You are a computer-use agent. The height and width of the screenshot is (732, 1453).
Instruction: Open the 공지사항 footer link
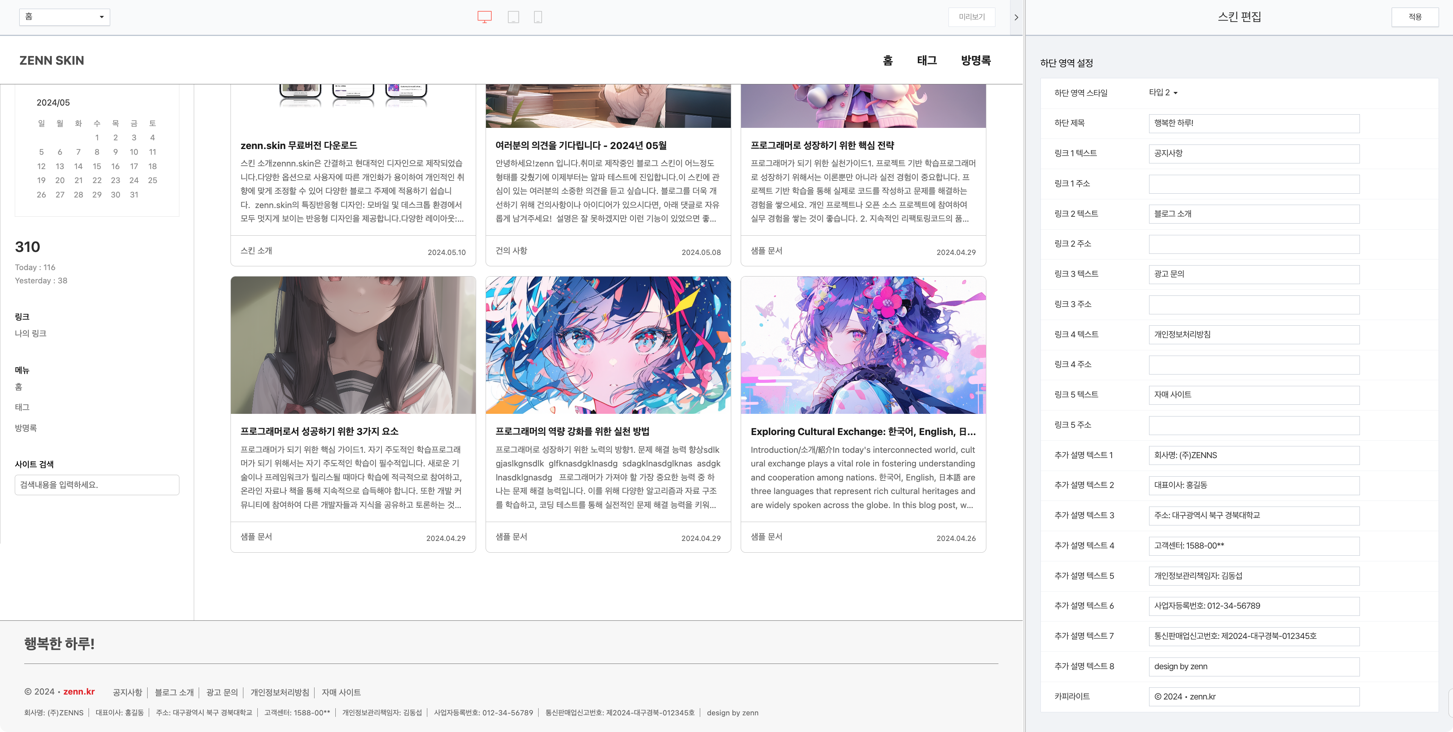click(x=127, y=692)
